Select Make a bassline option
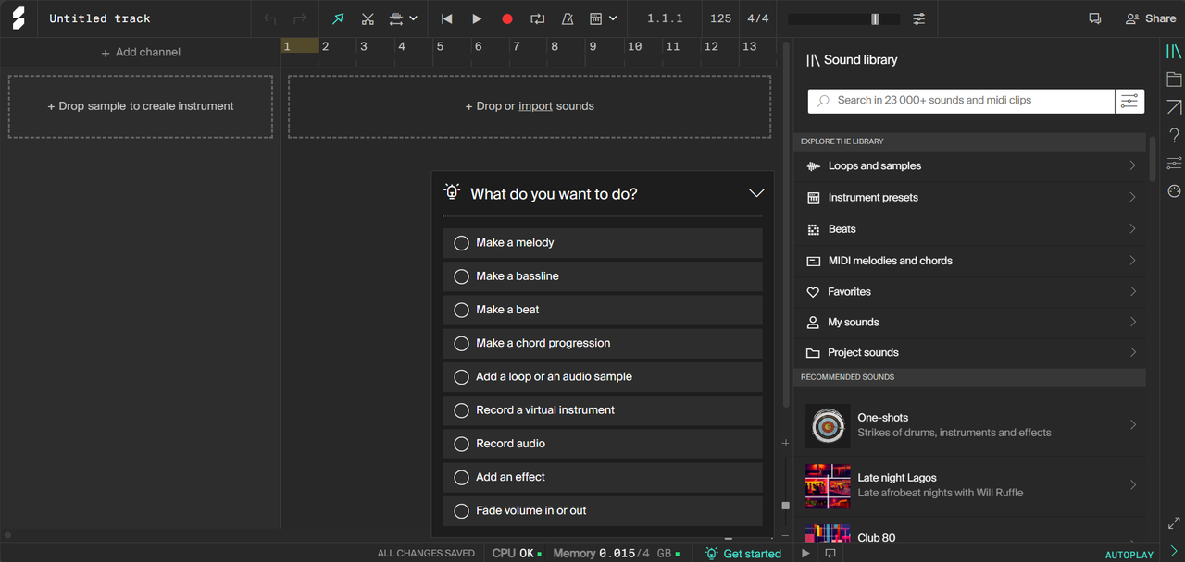This screenshot has height=562, width=1185. click(x=603, y=276)
